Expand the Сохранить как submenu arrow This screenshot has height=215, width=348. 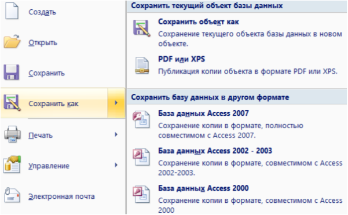pos(116,103)
